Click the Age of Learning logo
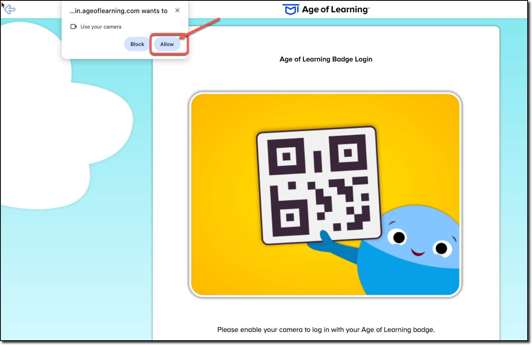The width and height of the screenshot is (532, 345). (326, 10)
